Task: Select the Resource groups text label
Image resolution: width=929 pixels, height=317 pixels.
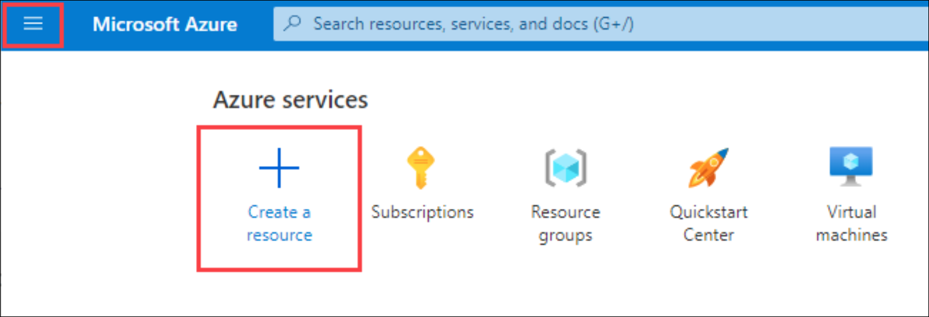Action: click(565, 223)
